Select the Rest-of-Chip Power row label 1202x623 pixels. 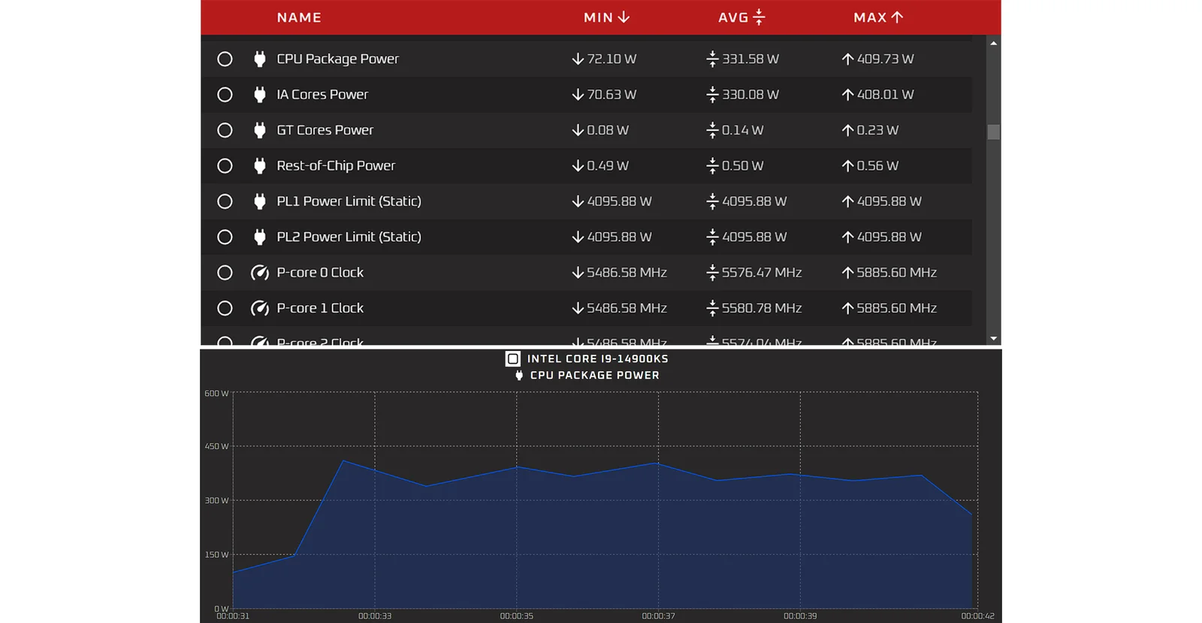[x=336, y=166]
